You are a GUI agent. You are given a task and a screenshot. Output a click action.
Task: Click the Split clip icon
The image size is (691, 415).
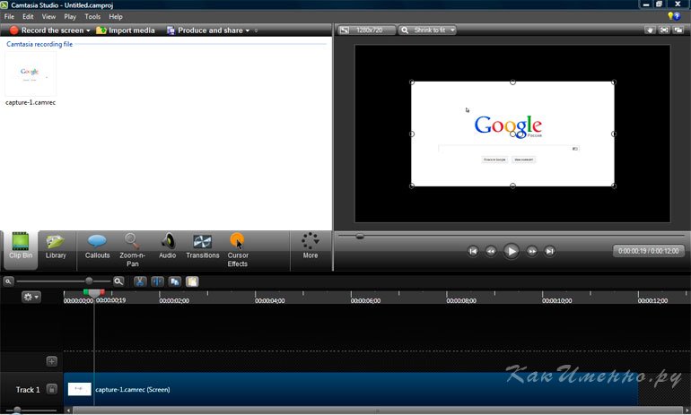[157, 281]
